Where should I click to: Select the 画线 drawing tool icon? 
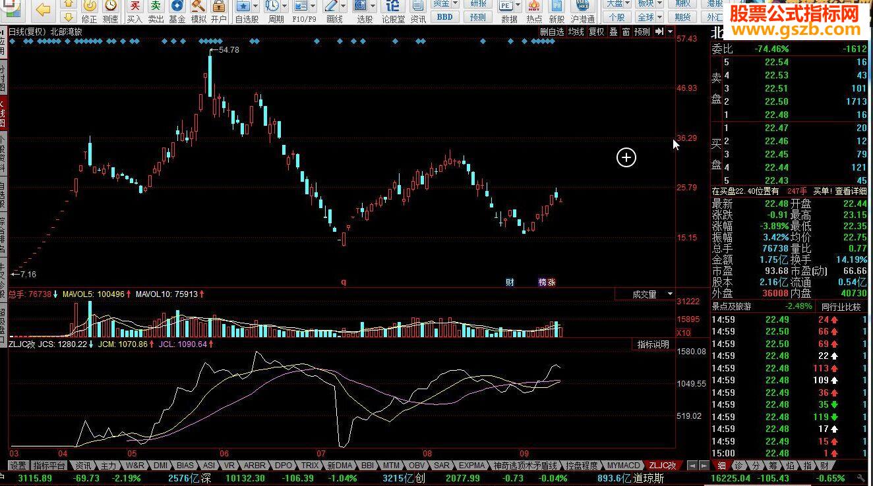(334, 12)
